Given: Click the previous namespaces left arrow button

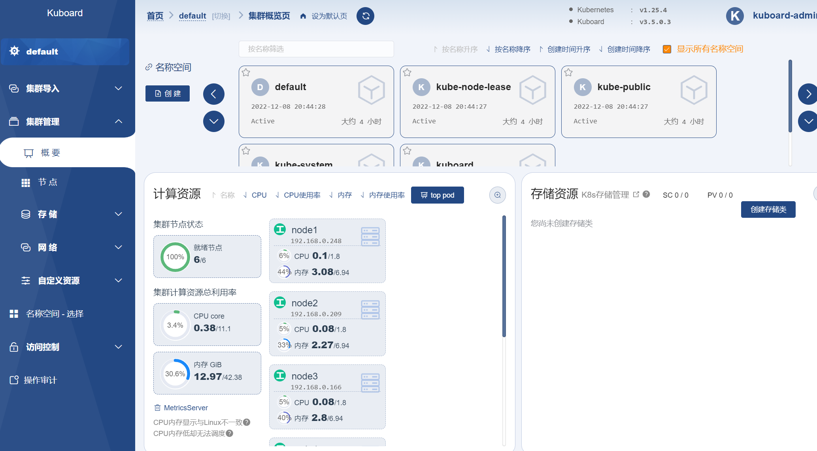Looking at the screenshot, I should 213,94.
